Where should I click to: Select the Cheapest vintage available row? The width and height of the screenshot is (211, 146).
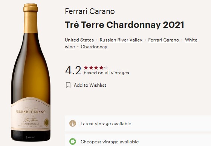pos(138,140)
